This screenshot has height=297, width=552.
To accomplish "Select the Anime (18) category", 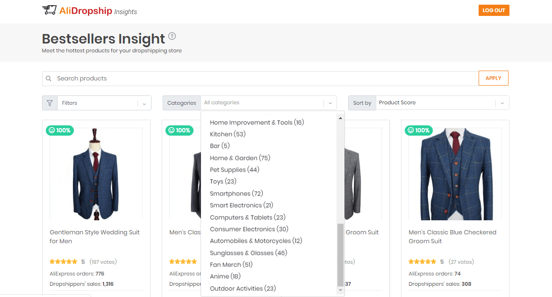I will tap(225, 276).
